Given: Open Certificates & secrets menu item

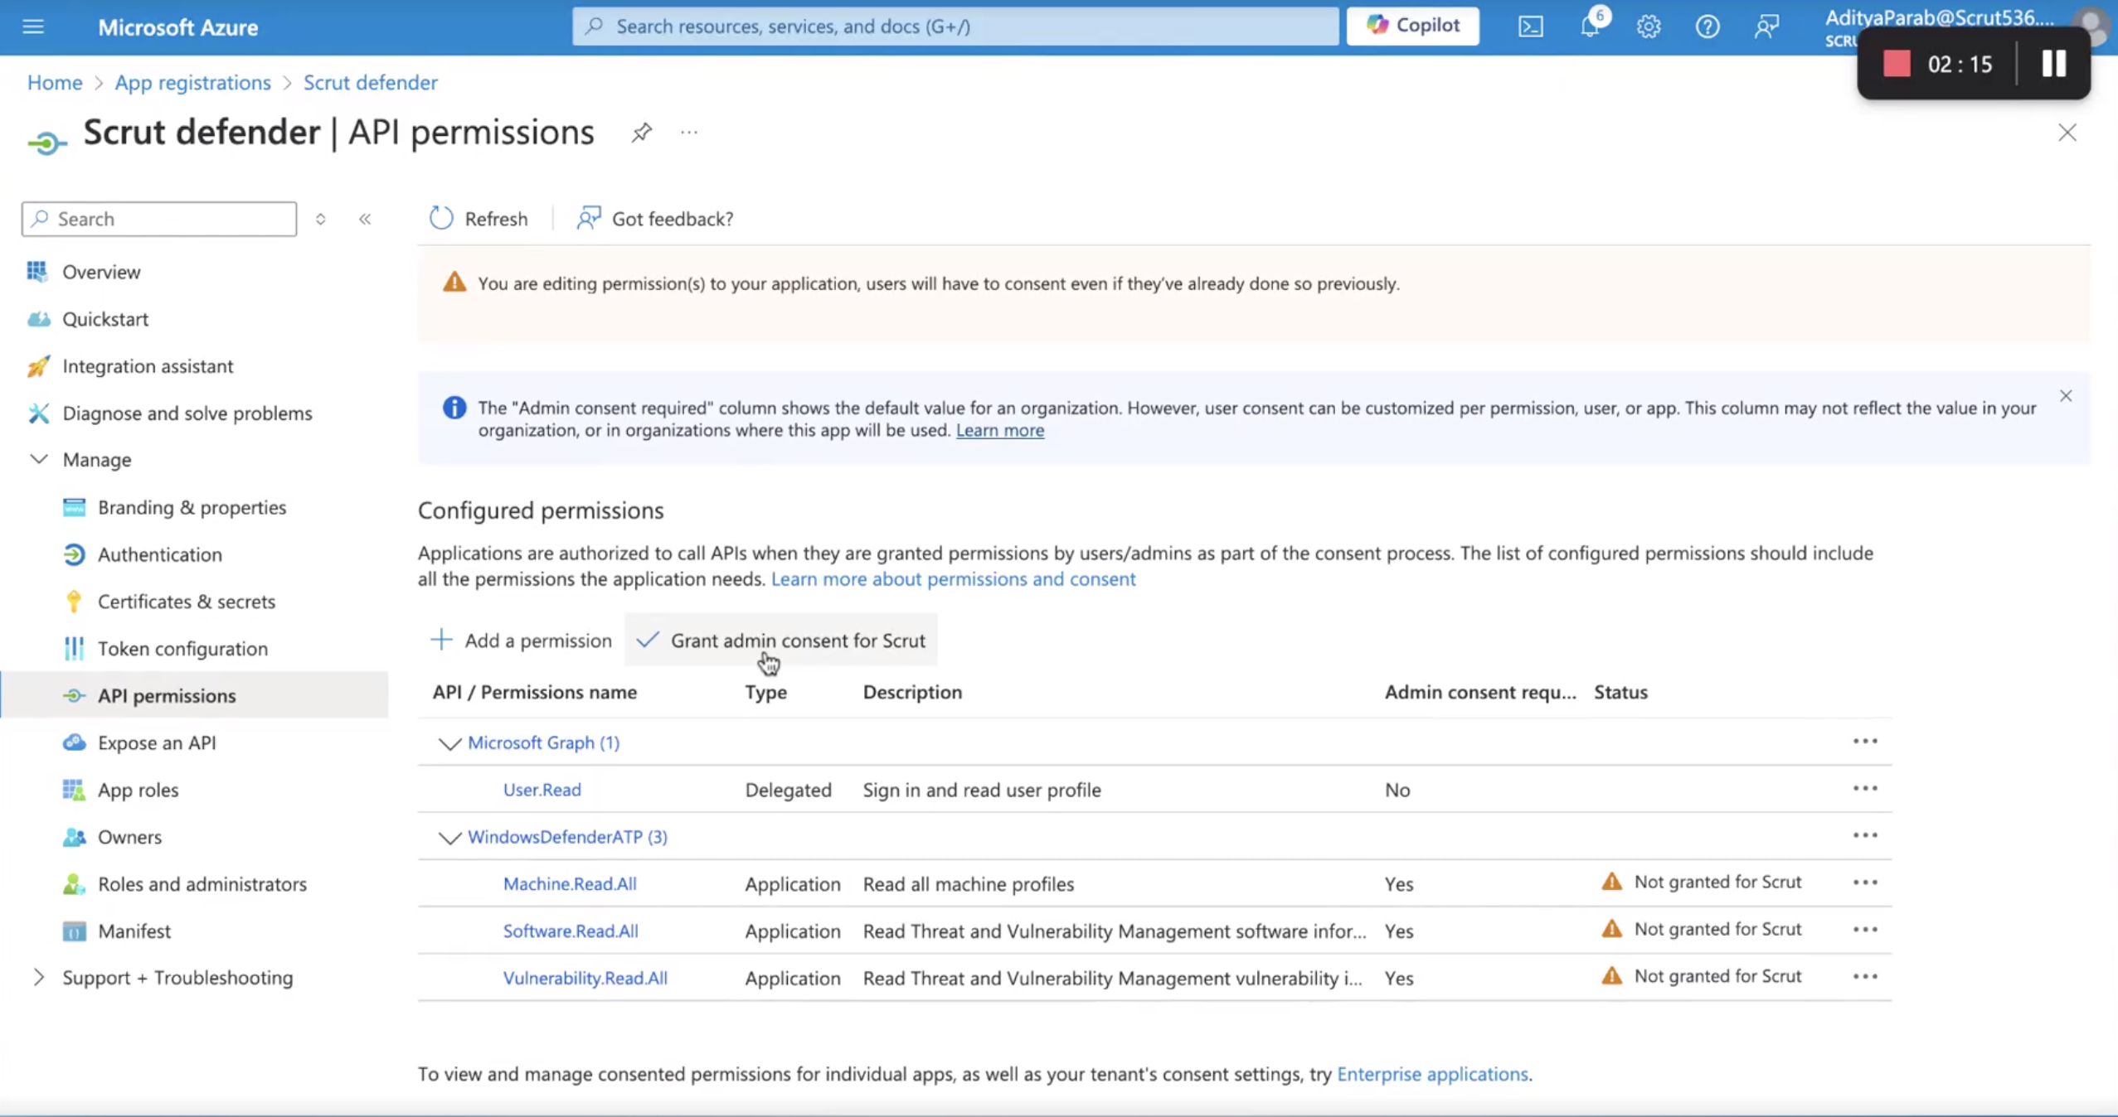Looking at the screenshot, I should pyautogui.click(x=186, y=602).
